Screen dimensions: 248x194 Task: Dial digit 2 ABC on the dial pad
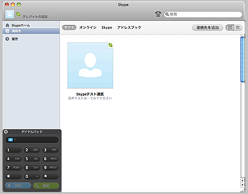pos(32,150)
